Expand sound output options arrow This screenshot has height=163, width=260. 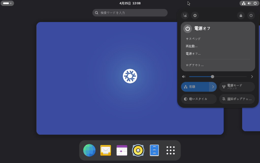tap(252, 77)
